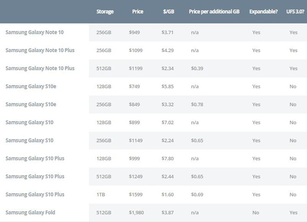The width and height of the screenshot is (307, 222).
Task: Click the Price per additional GB header
Action: 214,11
